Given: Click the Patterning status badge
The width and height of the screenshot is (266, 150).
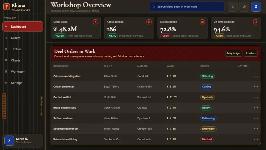Looking at the screenshot, I should [208, 118].
